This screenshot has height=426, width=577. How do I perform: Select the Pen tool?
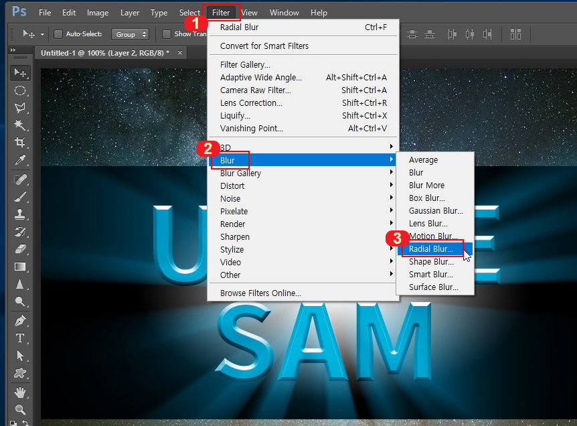coord(20,321)
